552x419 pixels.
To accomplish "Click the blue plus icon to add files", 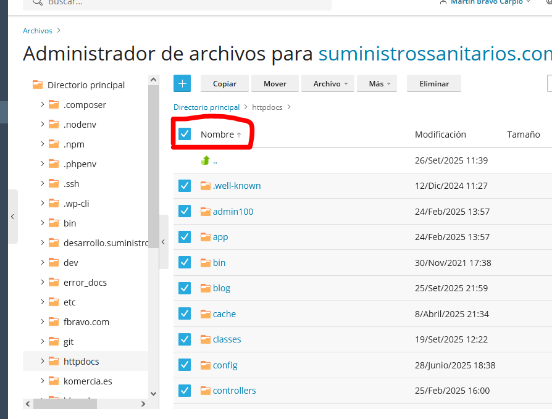I will pos(182,83).
